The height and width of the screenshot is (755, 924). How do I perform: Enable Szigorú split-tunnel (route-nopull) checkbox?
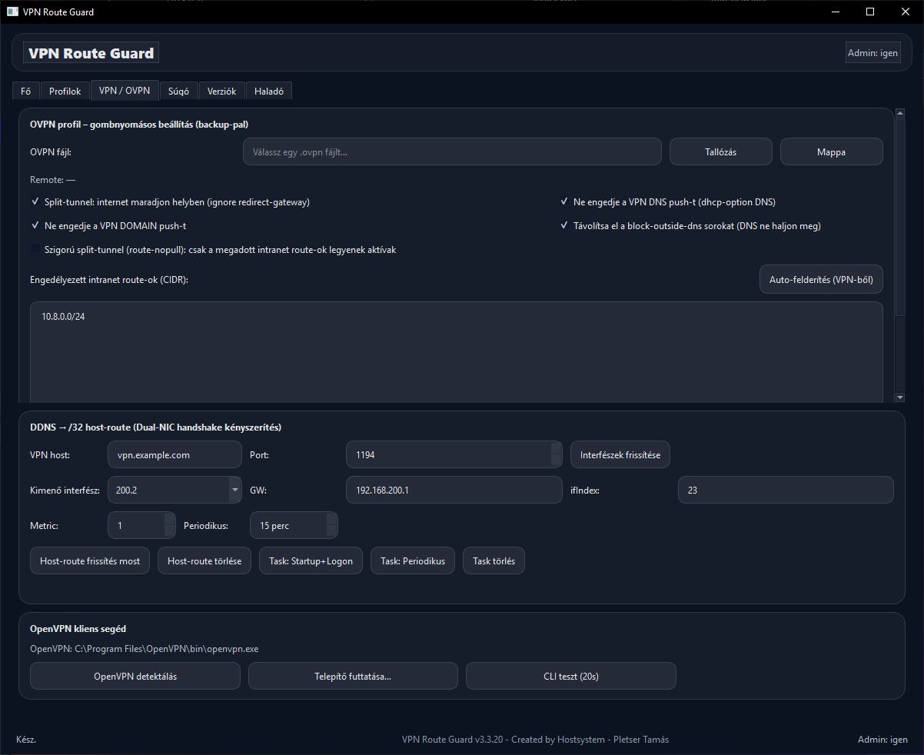point(35,250)
